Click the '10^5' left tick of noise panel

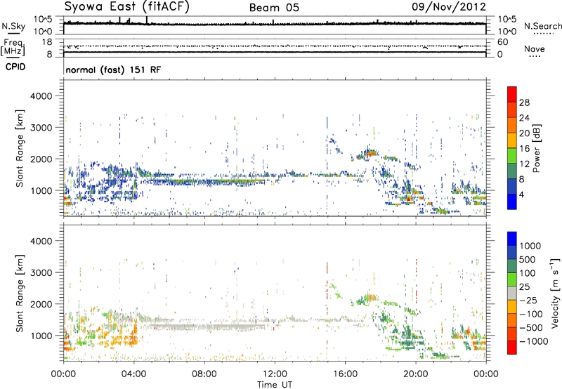[43, 20]
